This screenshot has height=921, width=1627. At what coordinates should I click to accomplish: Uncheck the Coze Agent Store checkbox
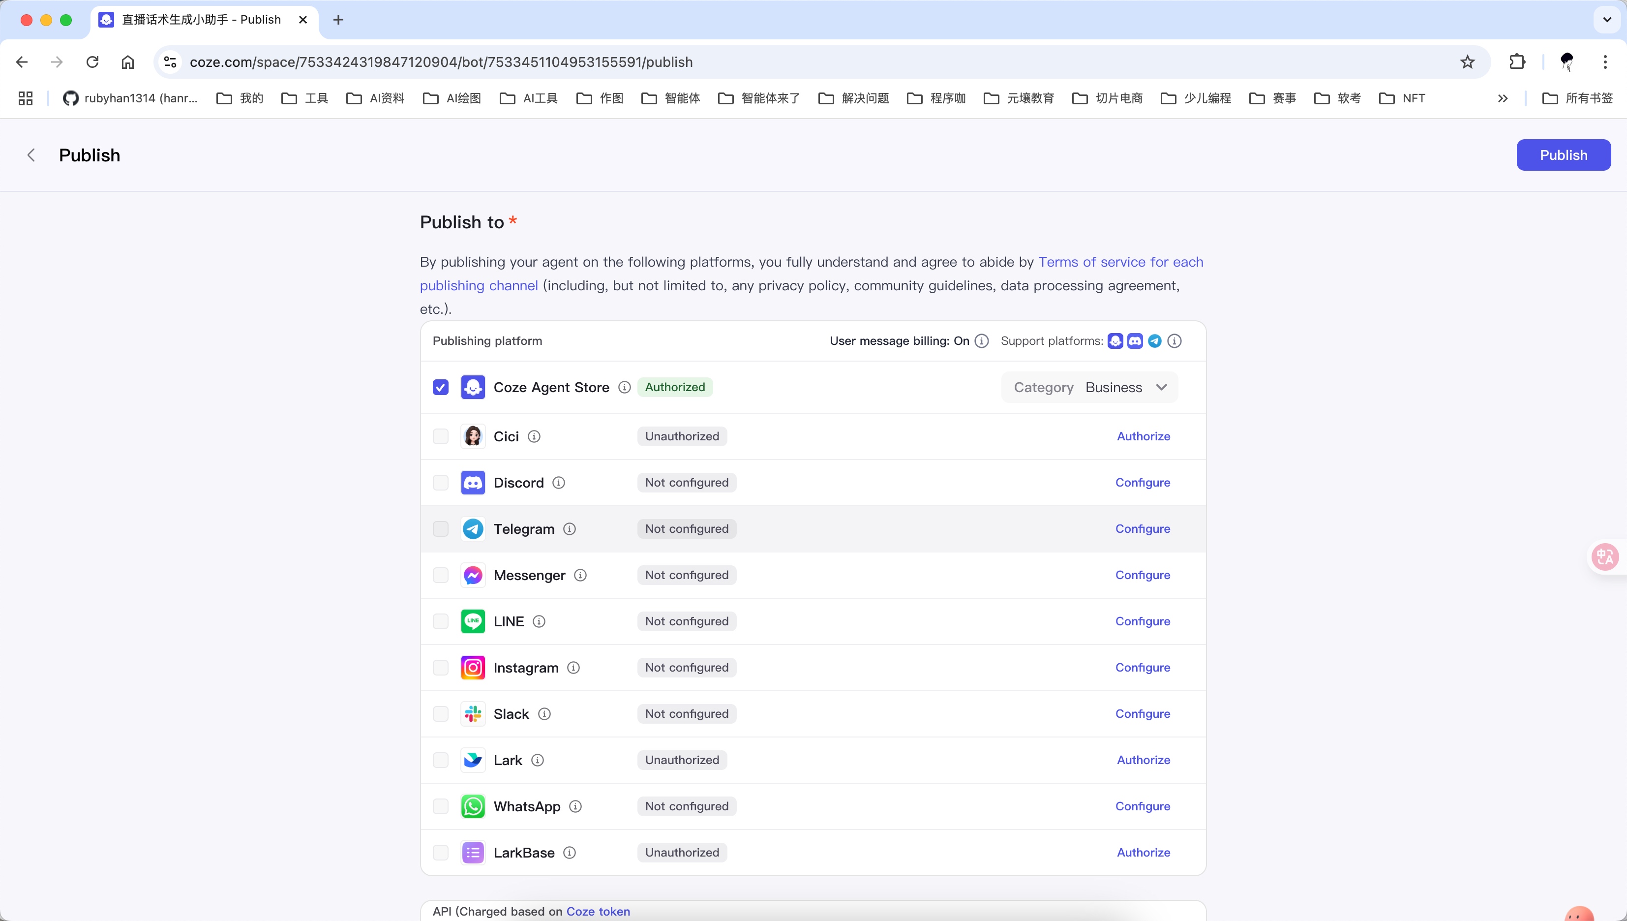tap(441, 387)
